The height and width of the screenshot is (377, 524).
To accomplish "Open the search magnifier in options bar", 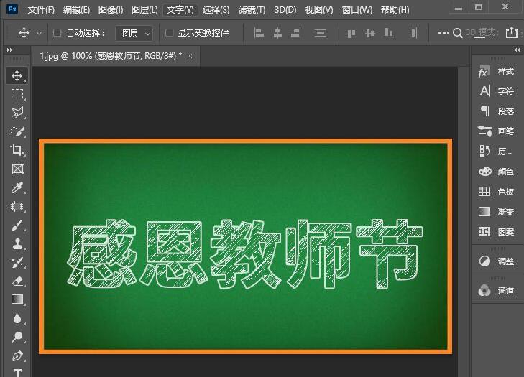I will click(x=457, y=33).
